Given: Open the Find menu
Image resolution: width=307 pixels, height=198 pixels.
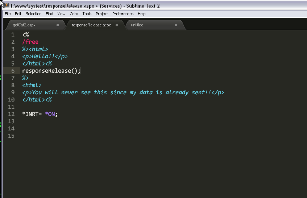Looking at the screenshot, I should coord(49,14).
